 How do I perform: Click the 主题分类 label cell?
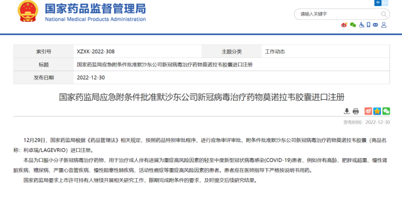[232, 51]
